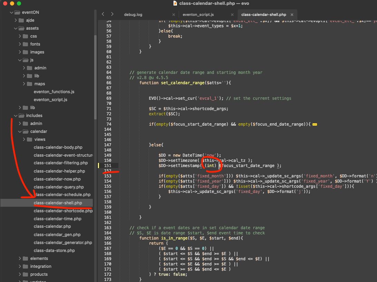Click the includes folder icon
377x282 pixels.
click(21, 116)
